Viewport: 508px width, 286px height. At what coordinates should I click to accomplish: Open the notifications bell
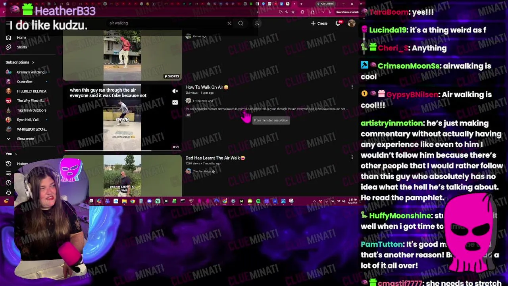(338, 23)
